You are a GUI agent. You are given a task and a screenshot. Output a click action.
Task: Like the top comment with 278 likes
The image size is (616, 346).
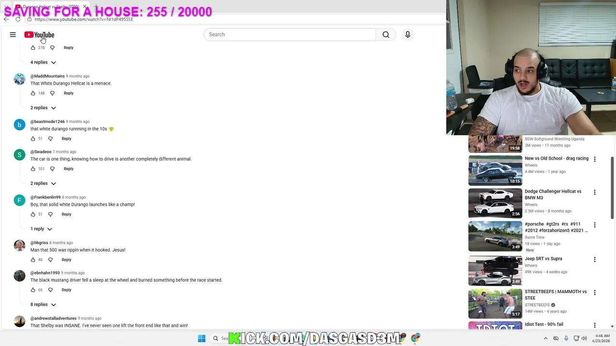pos(33,48)
